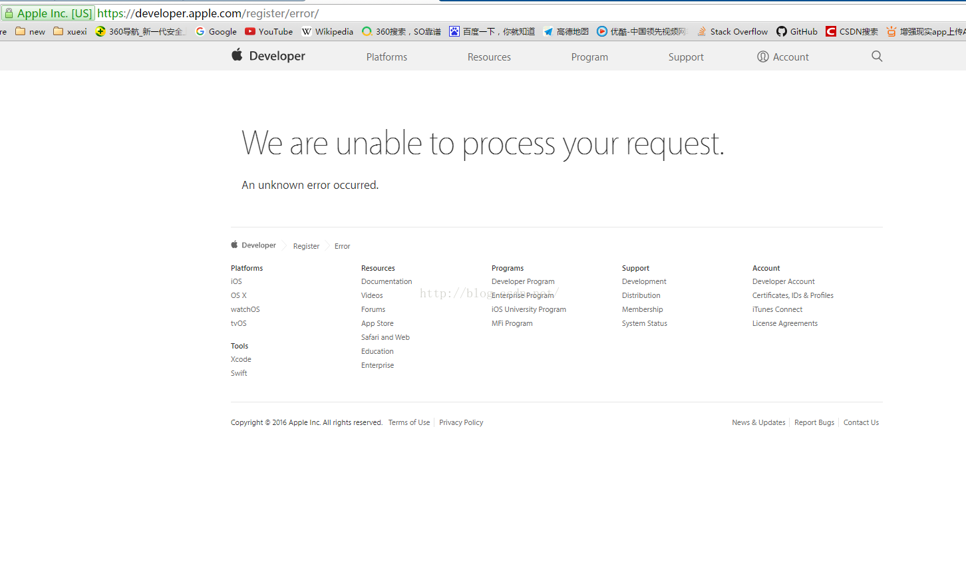The height and width of the screenshot is (572, 966).
Task: Click the address bar URL
Action: tap(208, 13)
